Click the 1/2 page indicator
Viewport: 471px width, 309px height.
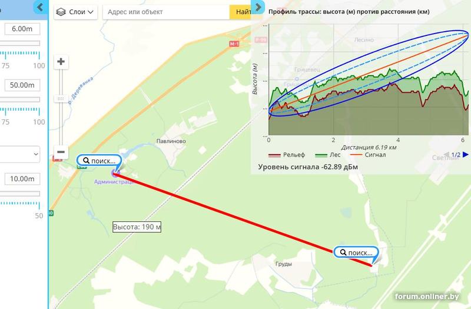pyautogui.click(x=456, y=155)
